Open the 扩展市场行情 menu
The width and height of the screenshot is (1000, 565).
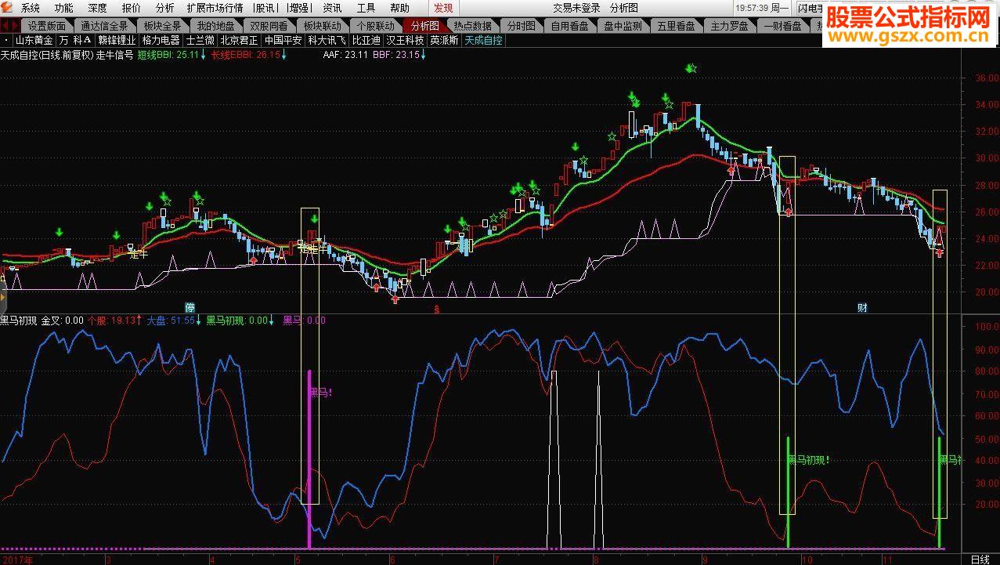pyautogui.click(x=215, y=8)
